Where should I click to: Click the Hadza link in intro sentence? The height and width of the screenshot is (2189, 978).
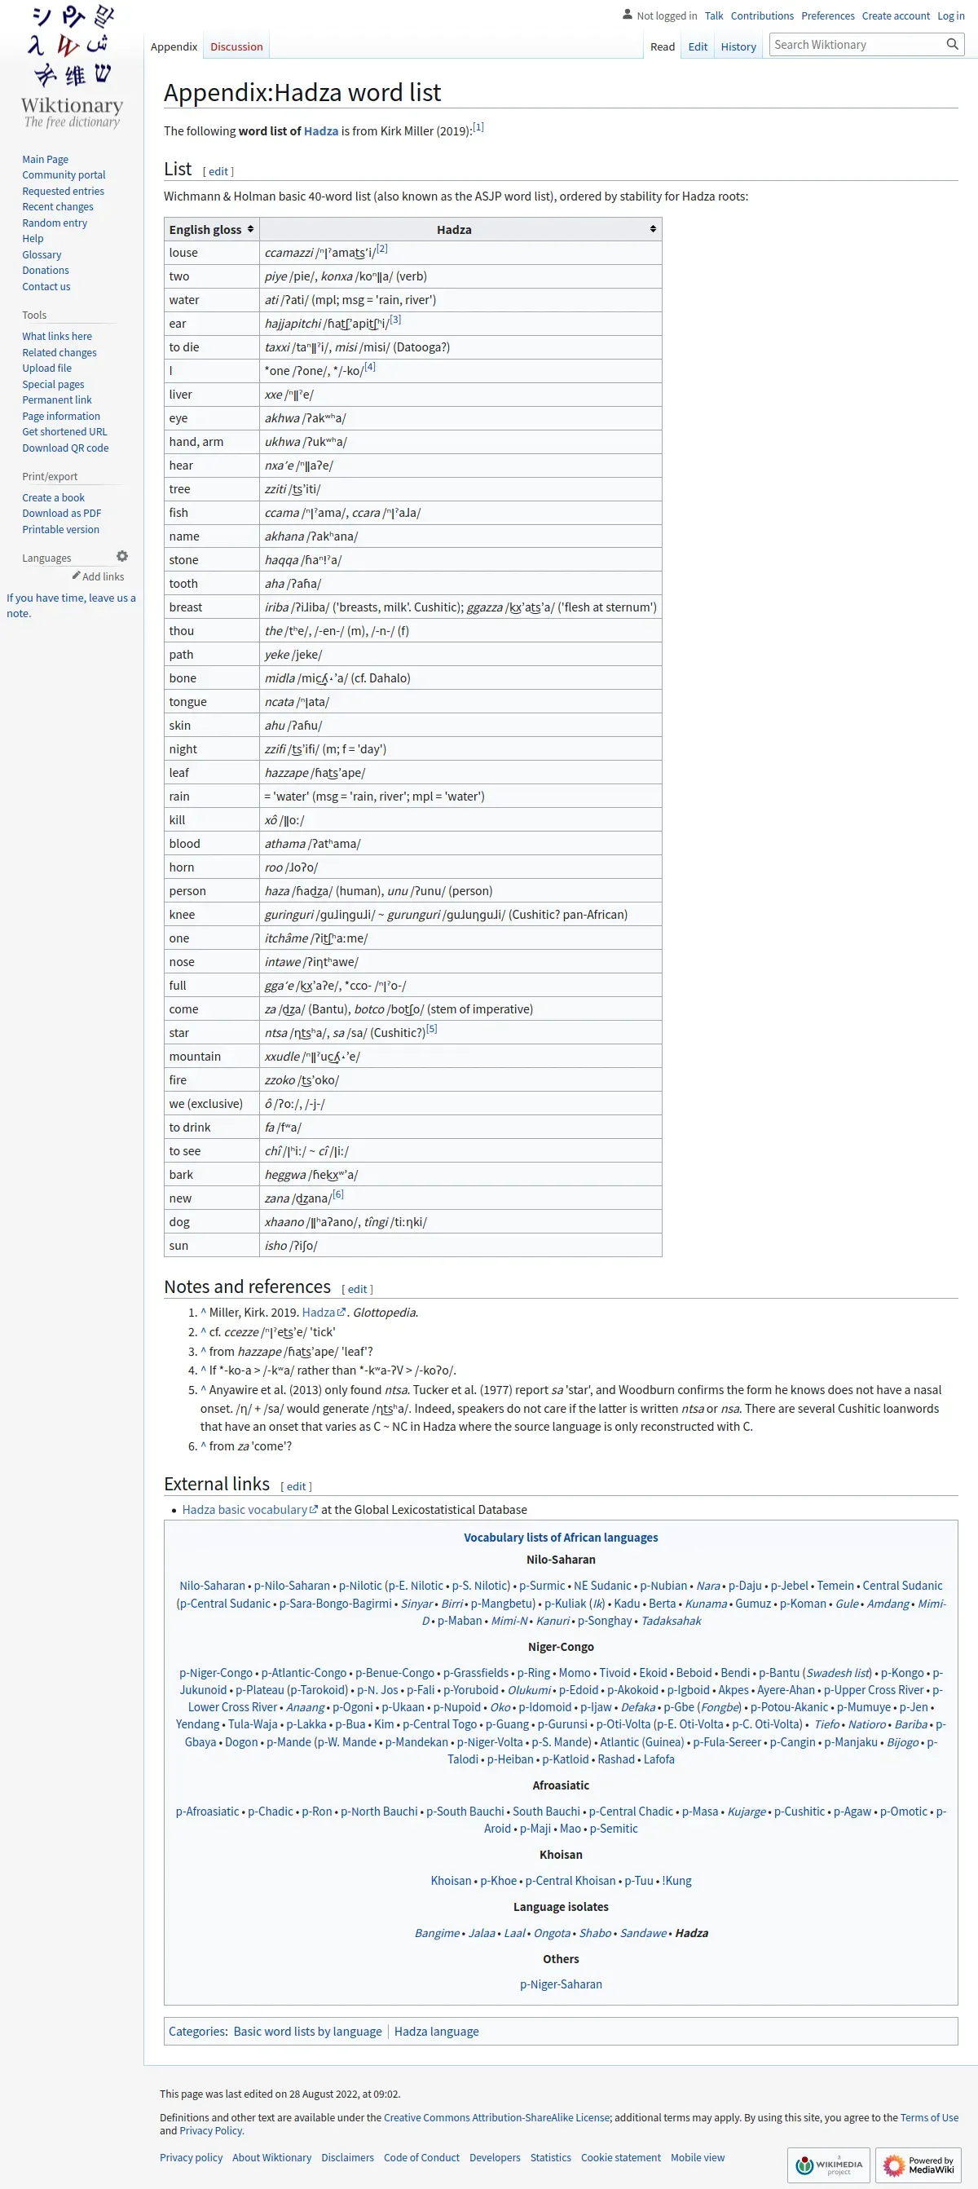[x=321, y=132]
